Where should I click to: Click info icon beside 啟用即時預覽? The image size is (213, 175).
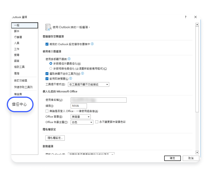71,78
